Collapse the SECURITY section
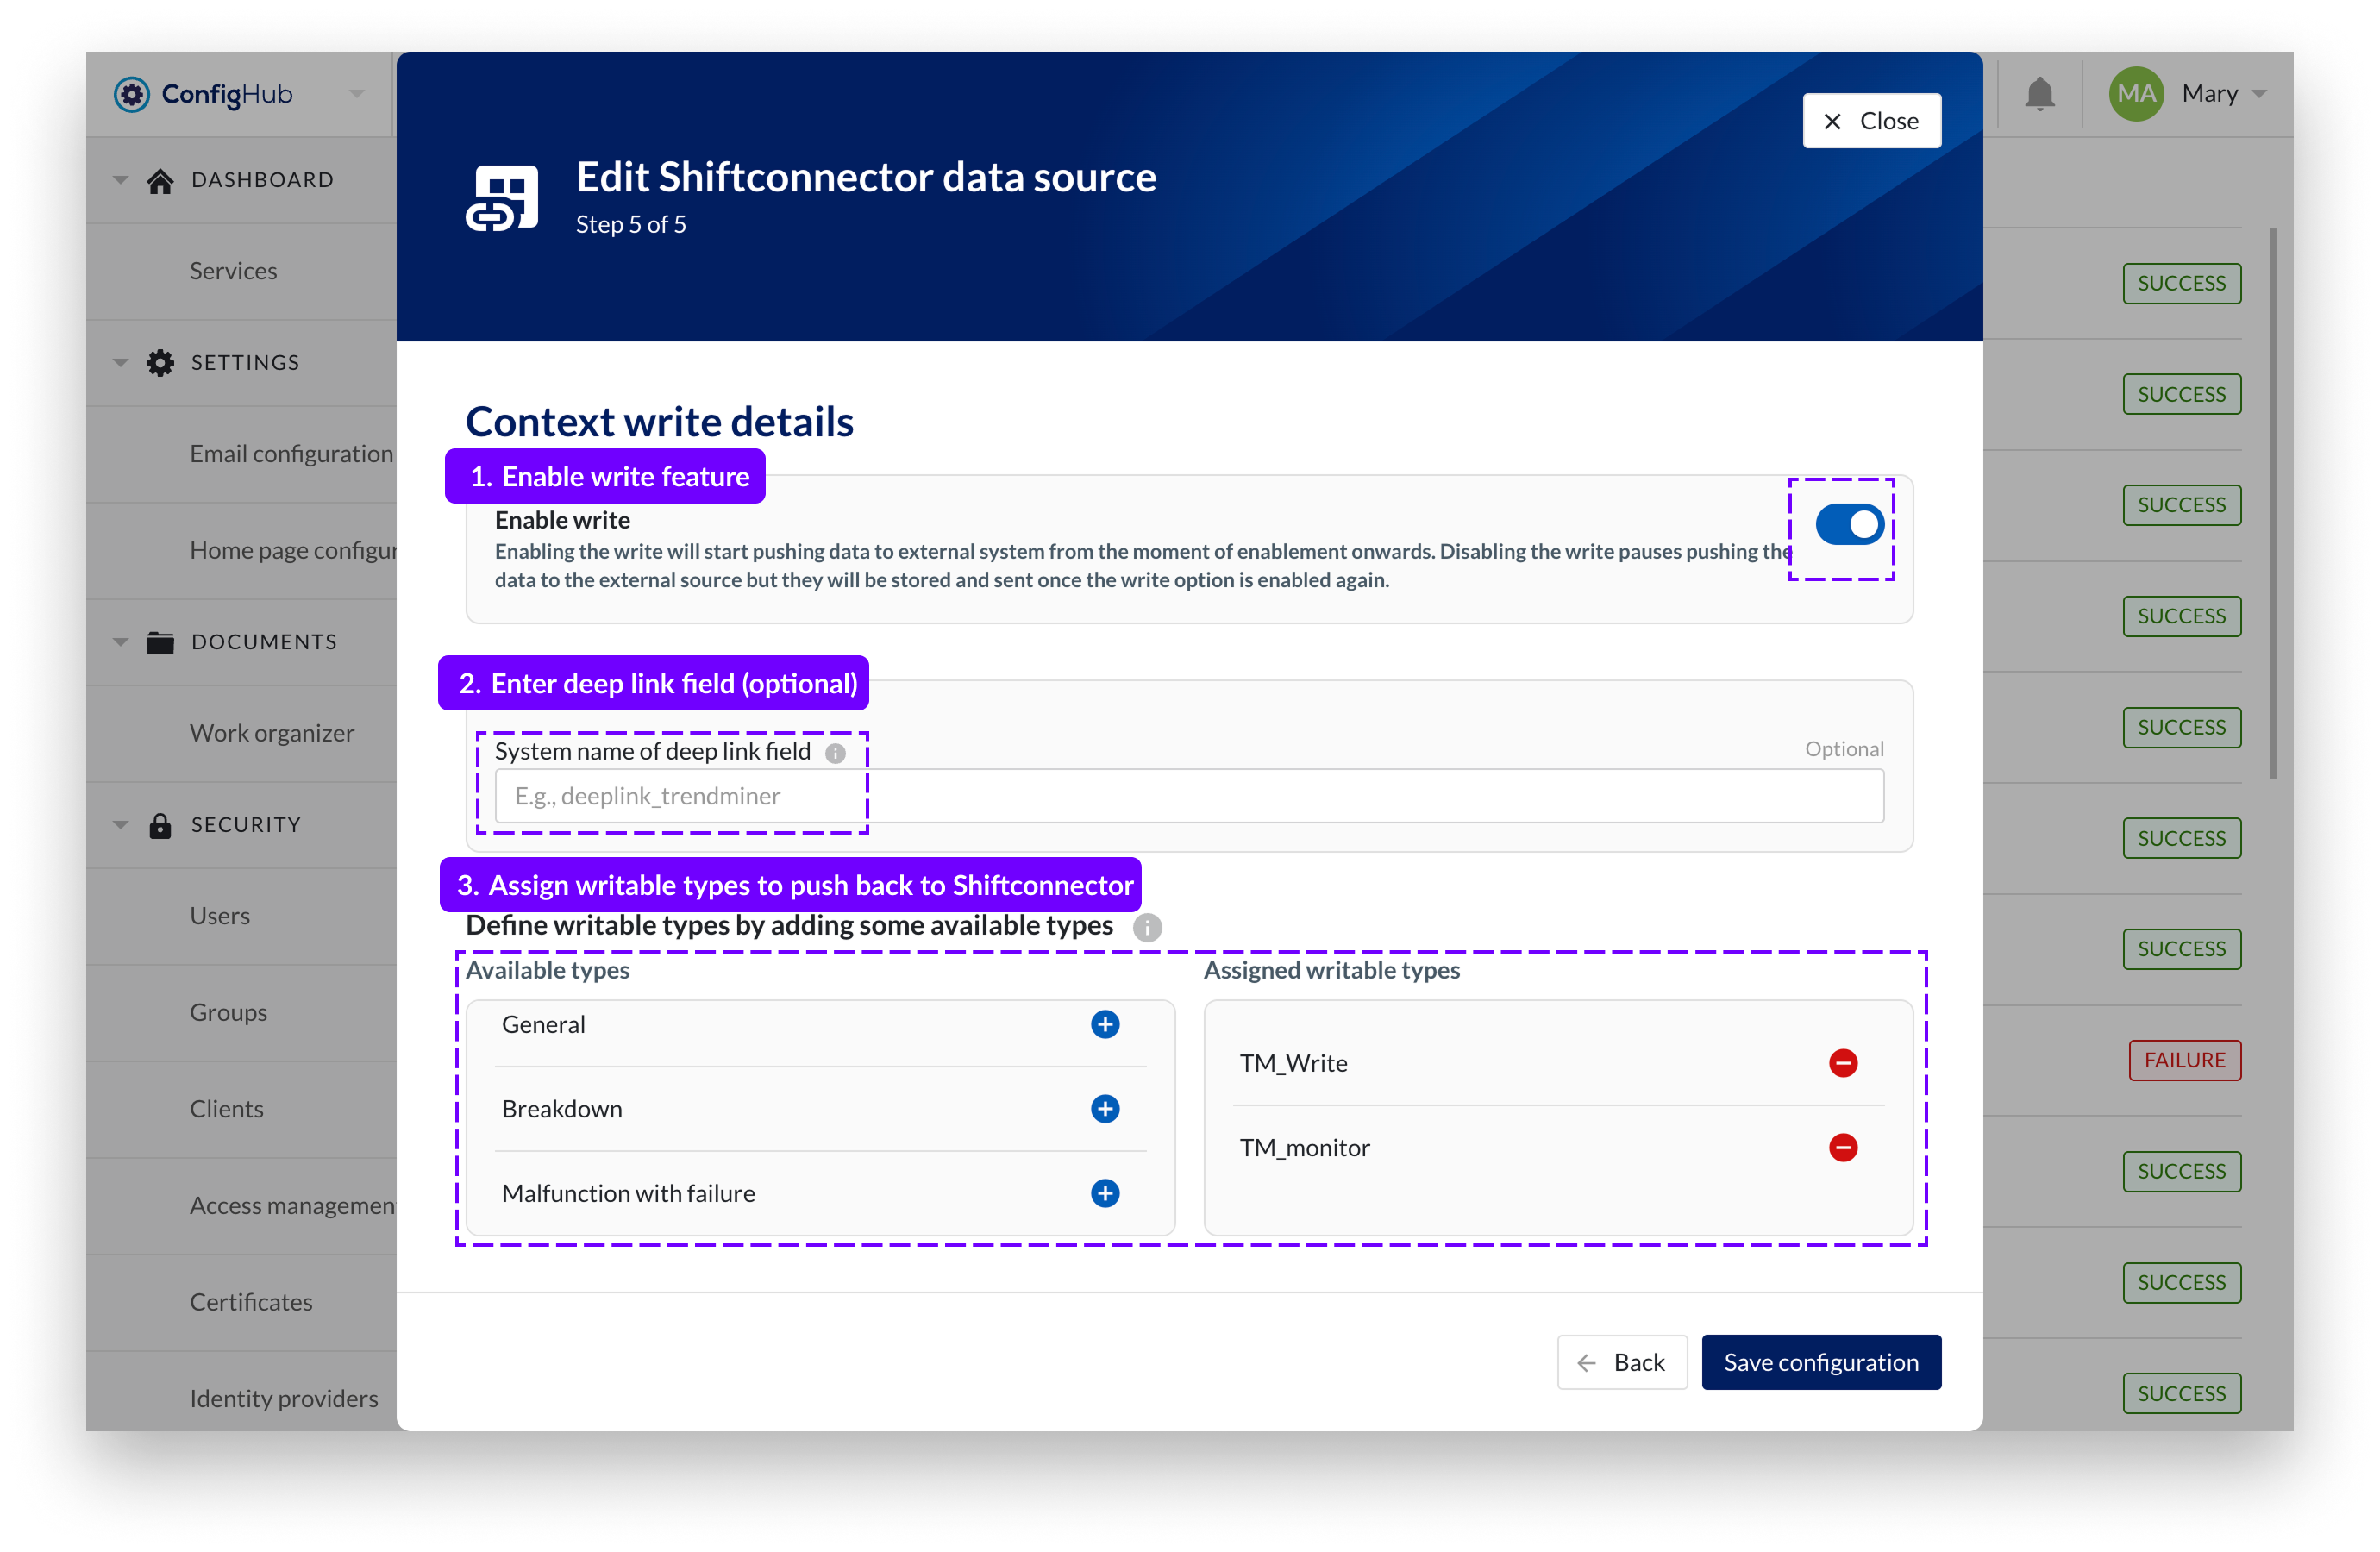 coord(121,824)
